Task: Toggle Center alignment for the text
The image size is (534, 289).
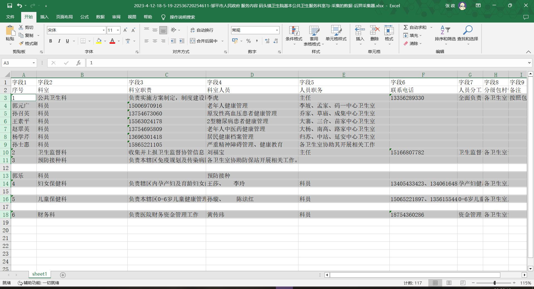Action: [x=155, y=41]
